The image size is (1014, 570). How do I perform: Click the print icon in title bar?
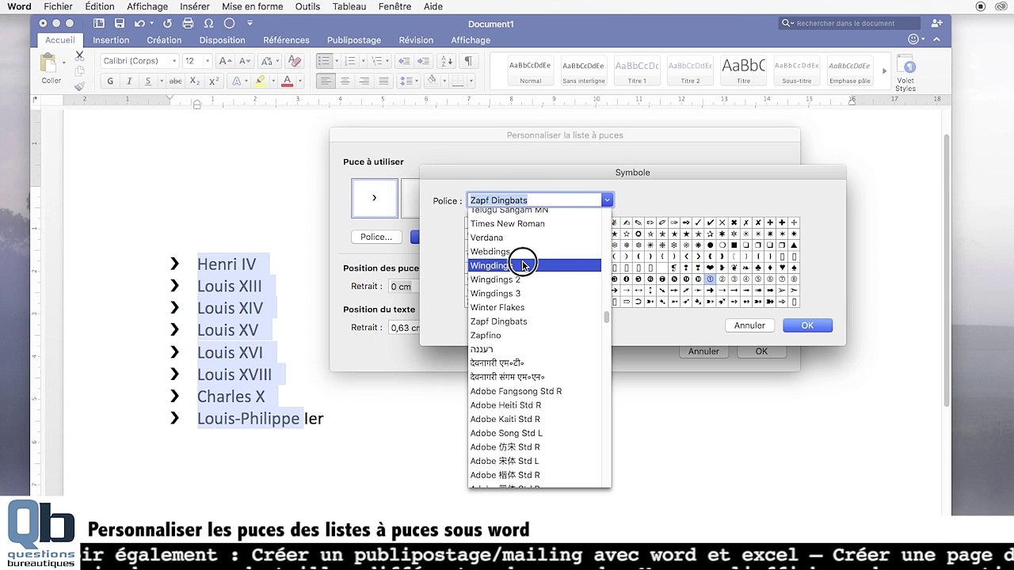point(188,24)
